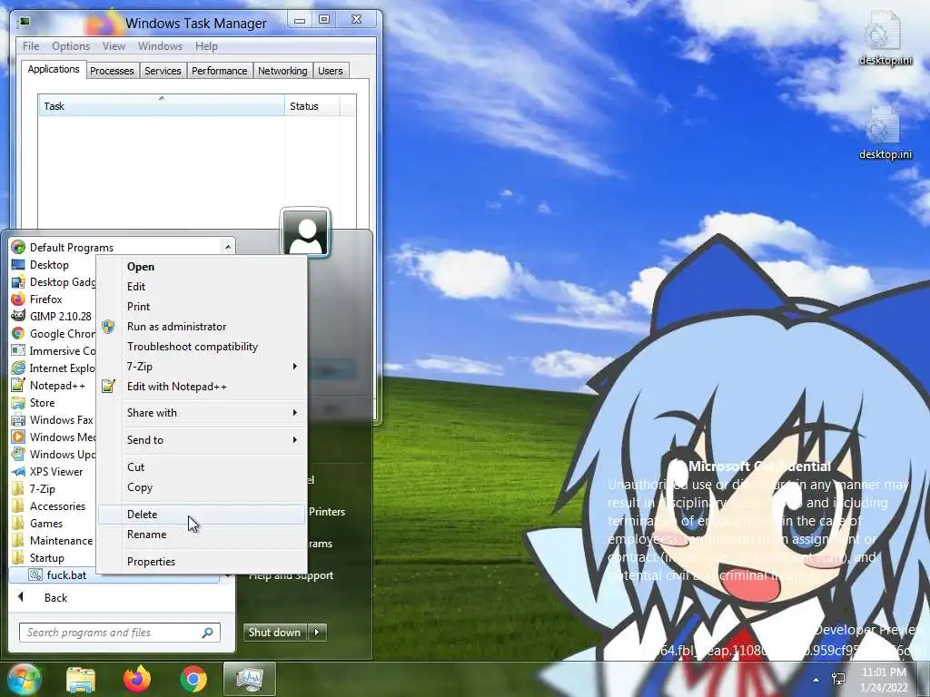Open Chrome from the taskbar
930x697 pixels.
pyautogui.click(x=193, y=679)
